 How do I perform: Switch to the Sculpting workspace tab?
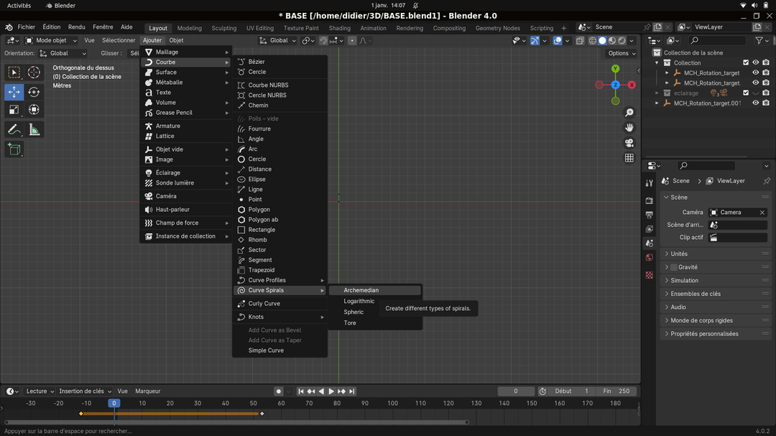(223, 28)
